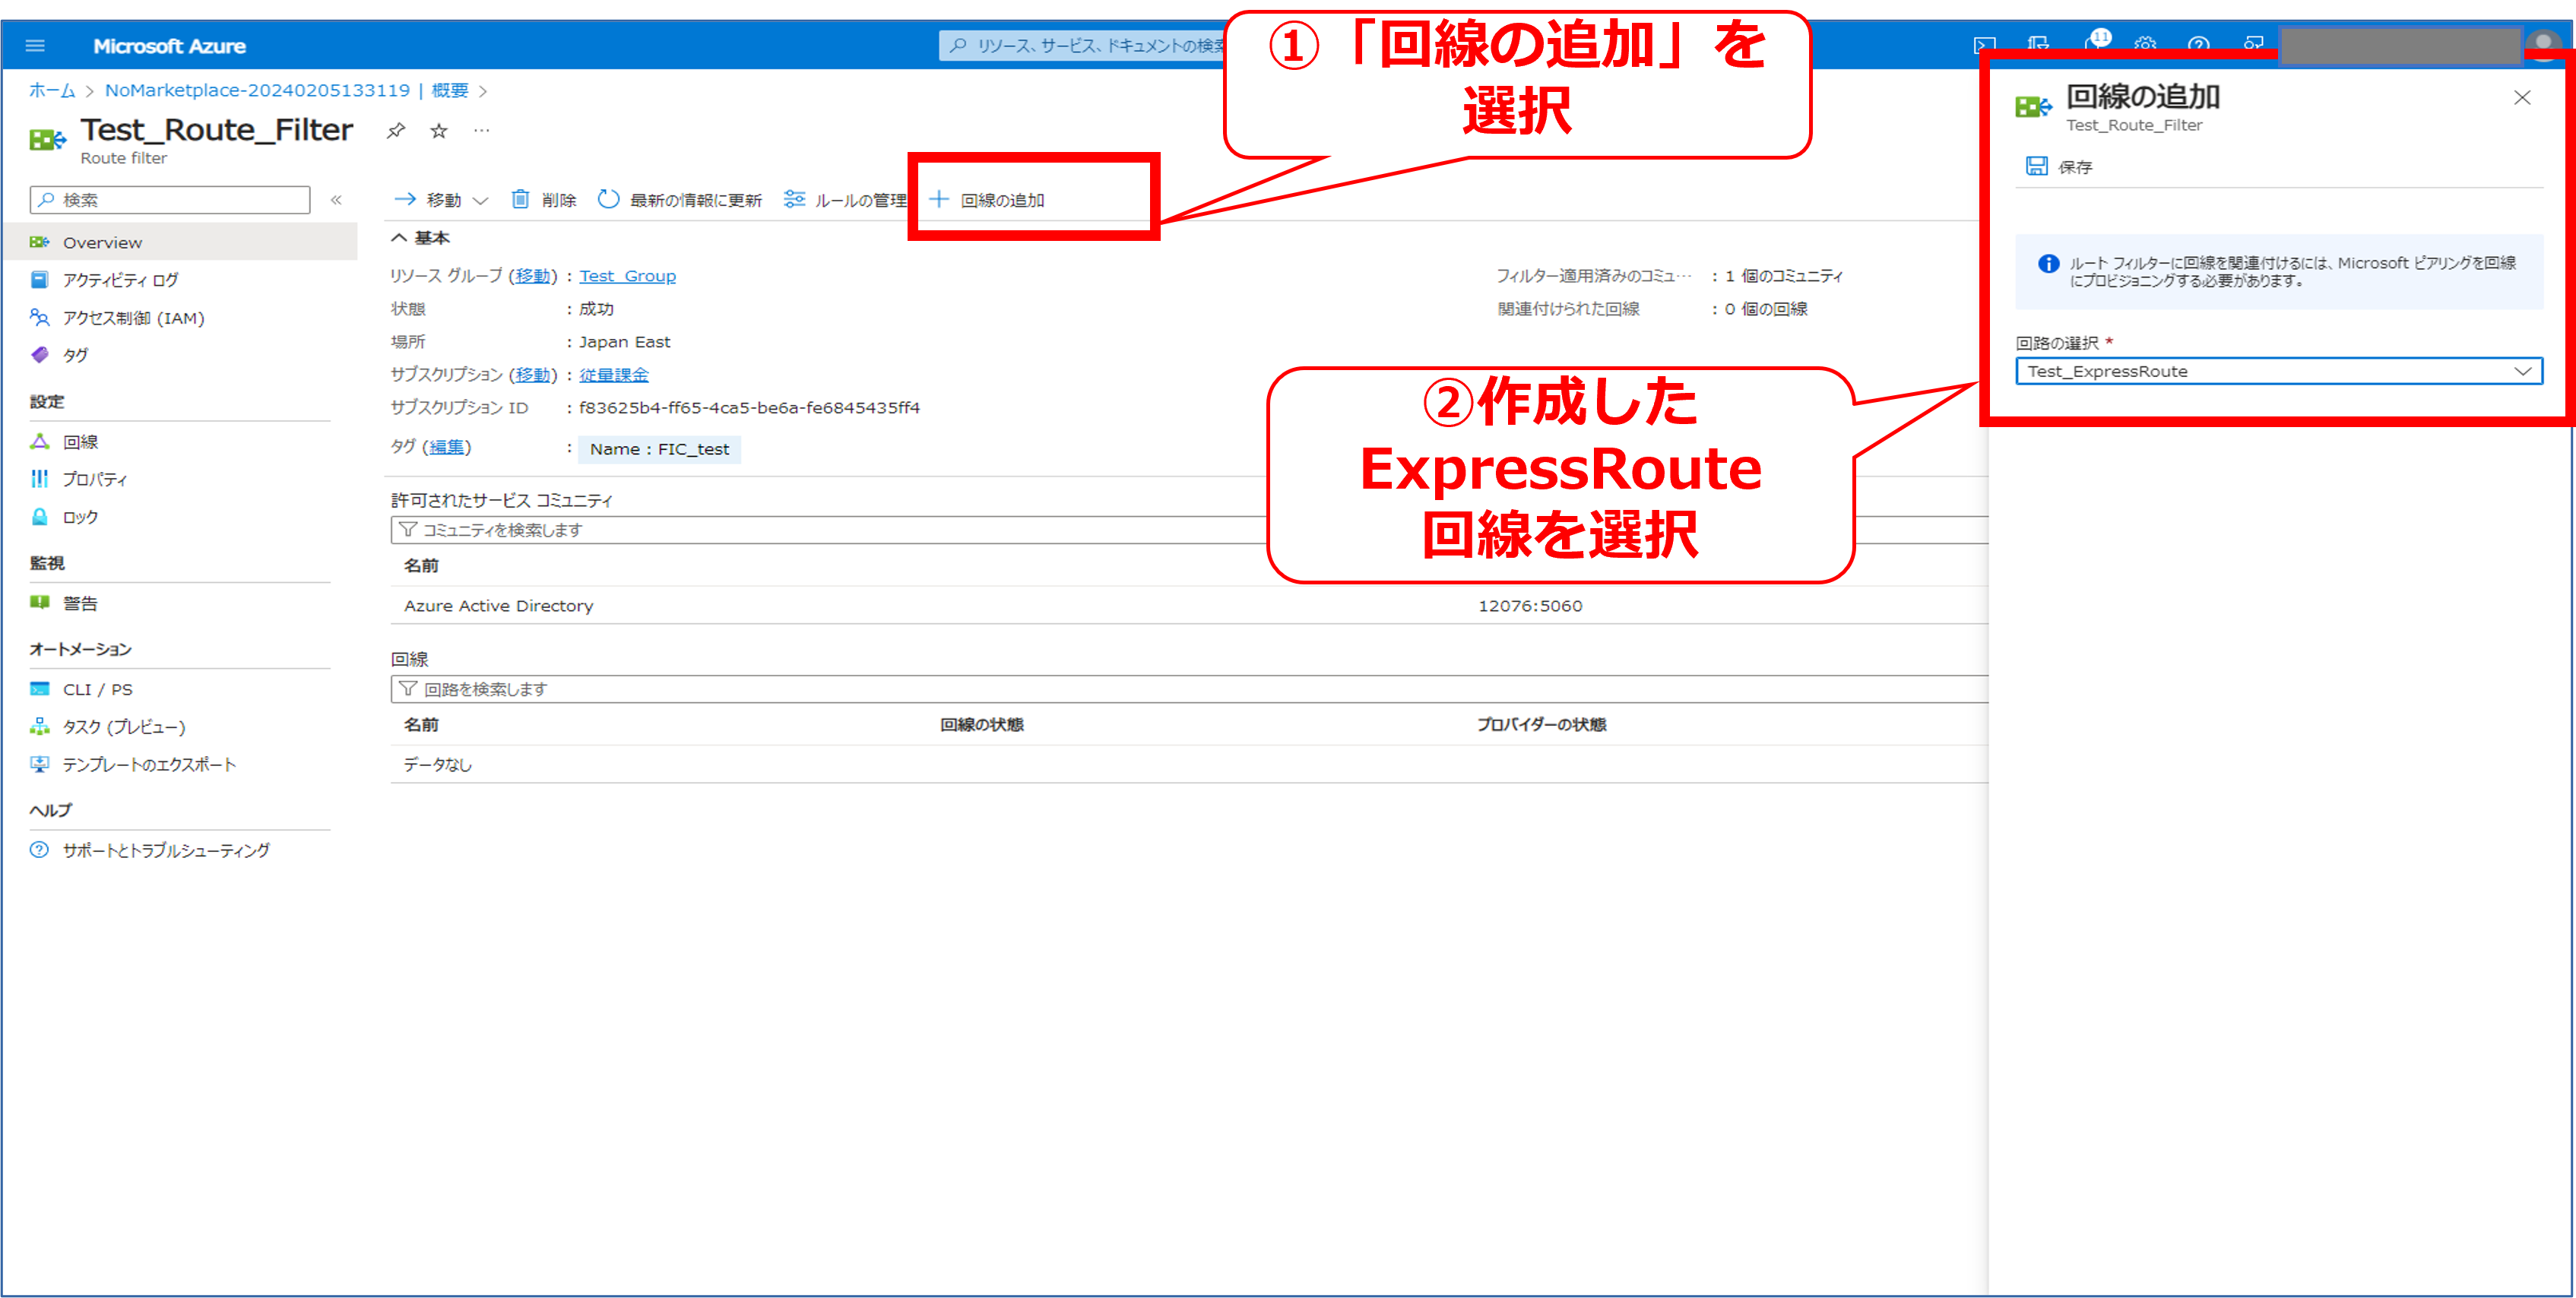Select 回線 under 設定 in sidebar

coord(80,442)
